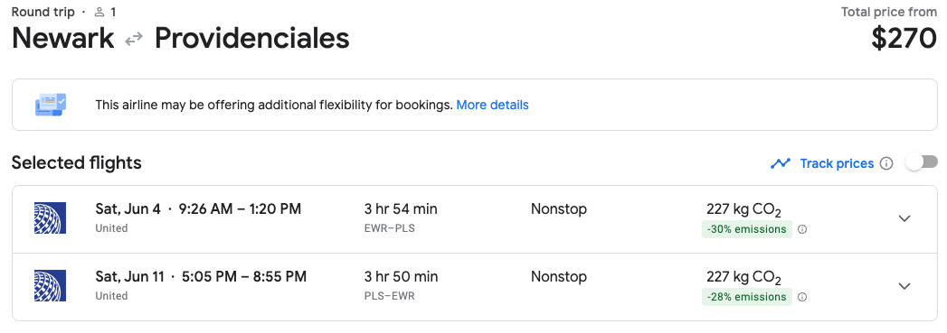Select the Jun 4 9:26 AM flight row
This screenshot has height=333, width=947.
(475, 219)
